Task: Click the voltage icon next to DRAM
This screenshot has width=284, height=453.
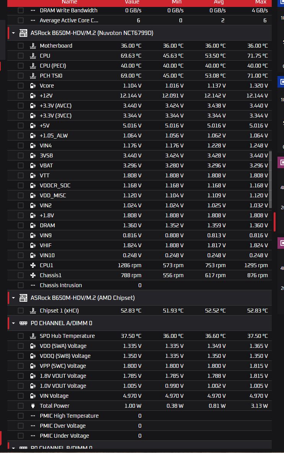Action: tap(33, 225)
